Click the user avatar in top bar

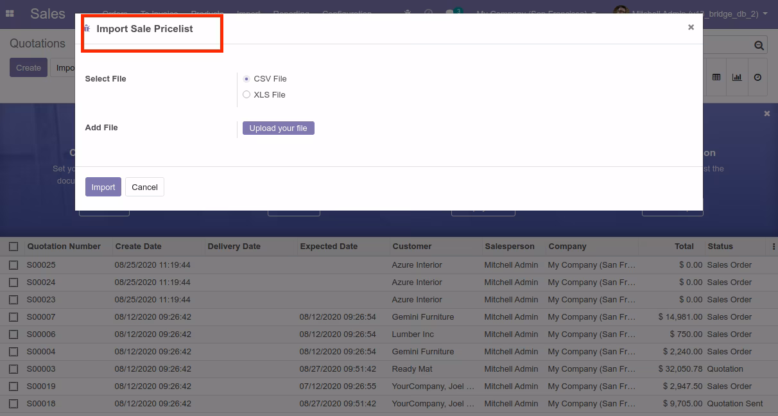[x=620, y=13]
